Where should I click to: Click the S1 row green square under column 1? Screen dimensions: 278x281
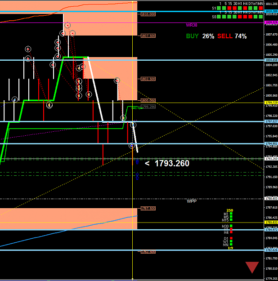tap(219, 8)
